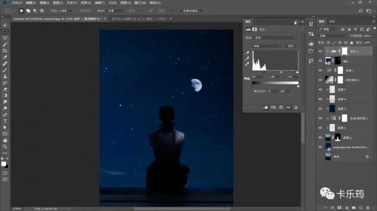
Task: Select the layer mask icon in Properties
Action: click(255, 29)
